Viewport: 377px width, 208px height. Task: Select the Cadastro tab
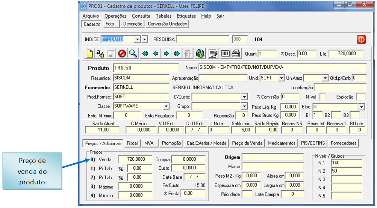[92, 24]
